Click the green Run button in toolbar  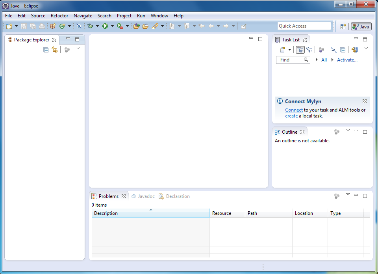coord(105,26)
